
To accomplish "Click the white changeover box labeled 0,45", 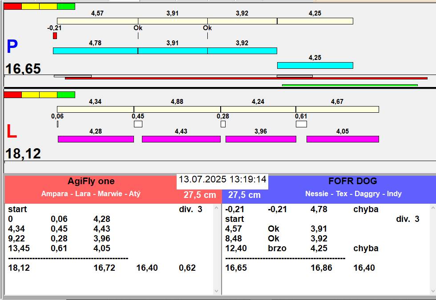I will (x=138, y=124).
